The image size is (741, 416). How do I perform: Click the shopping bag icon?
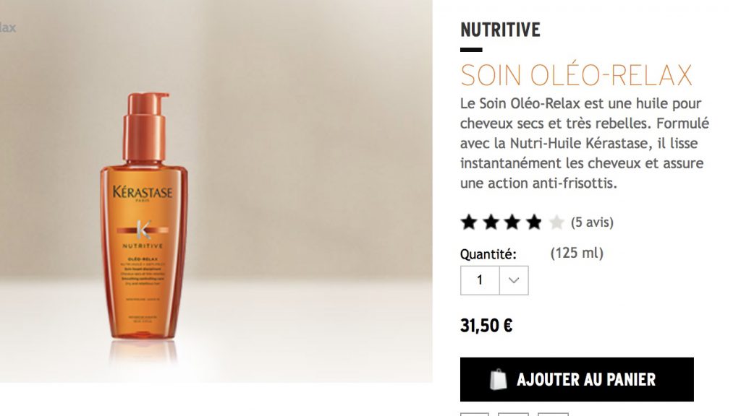(x=498, y=379)
